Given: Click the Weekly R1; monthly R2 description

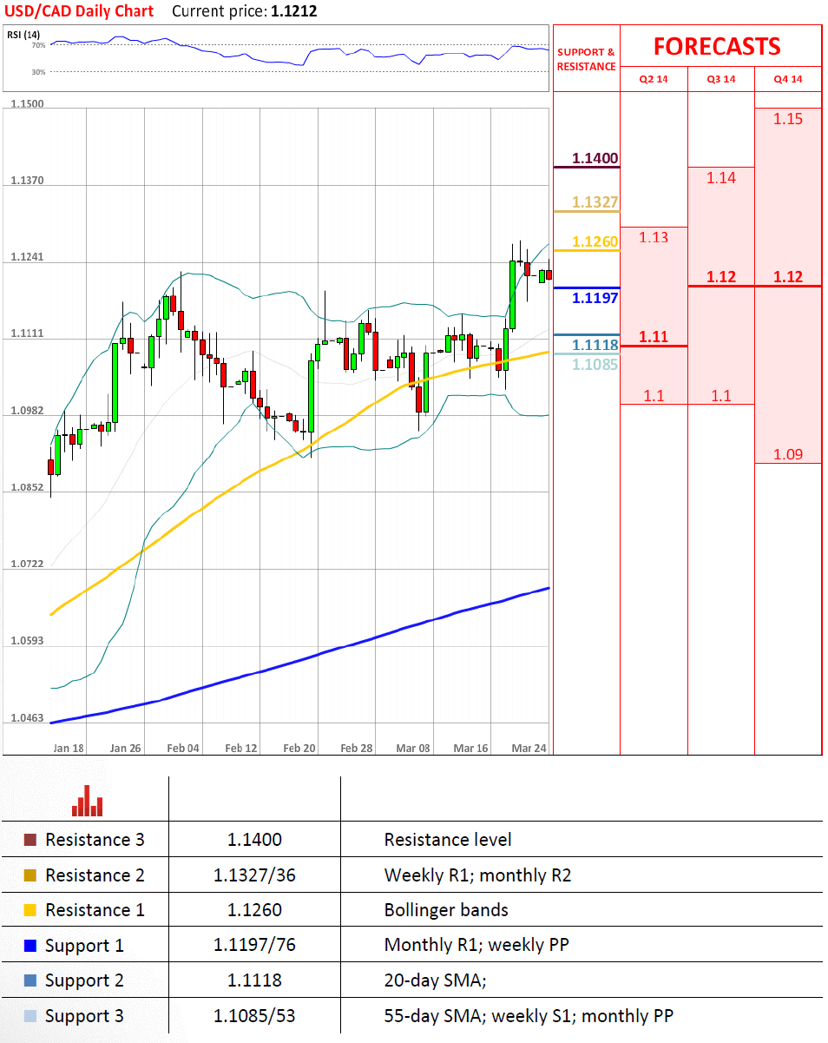Looking at the screenshot, I should (477, 875).
